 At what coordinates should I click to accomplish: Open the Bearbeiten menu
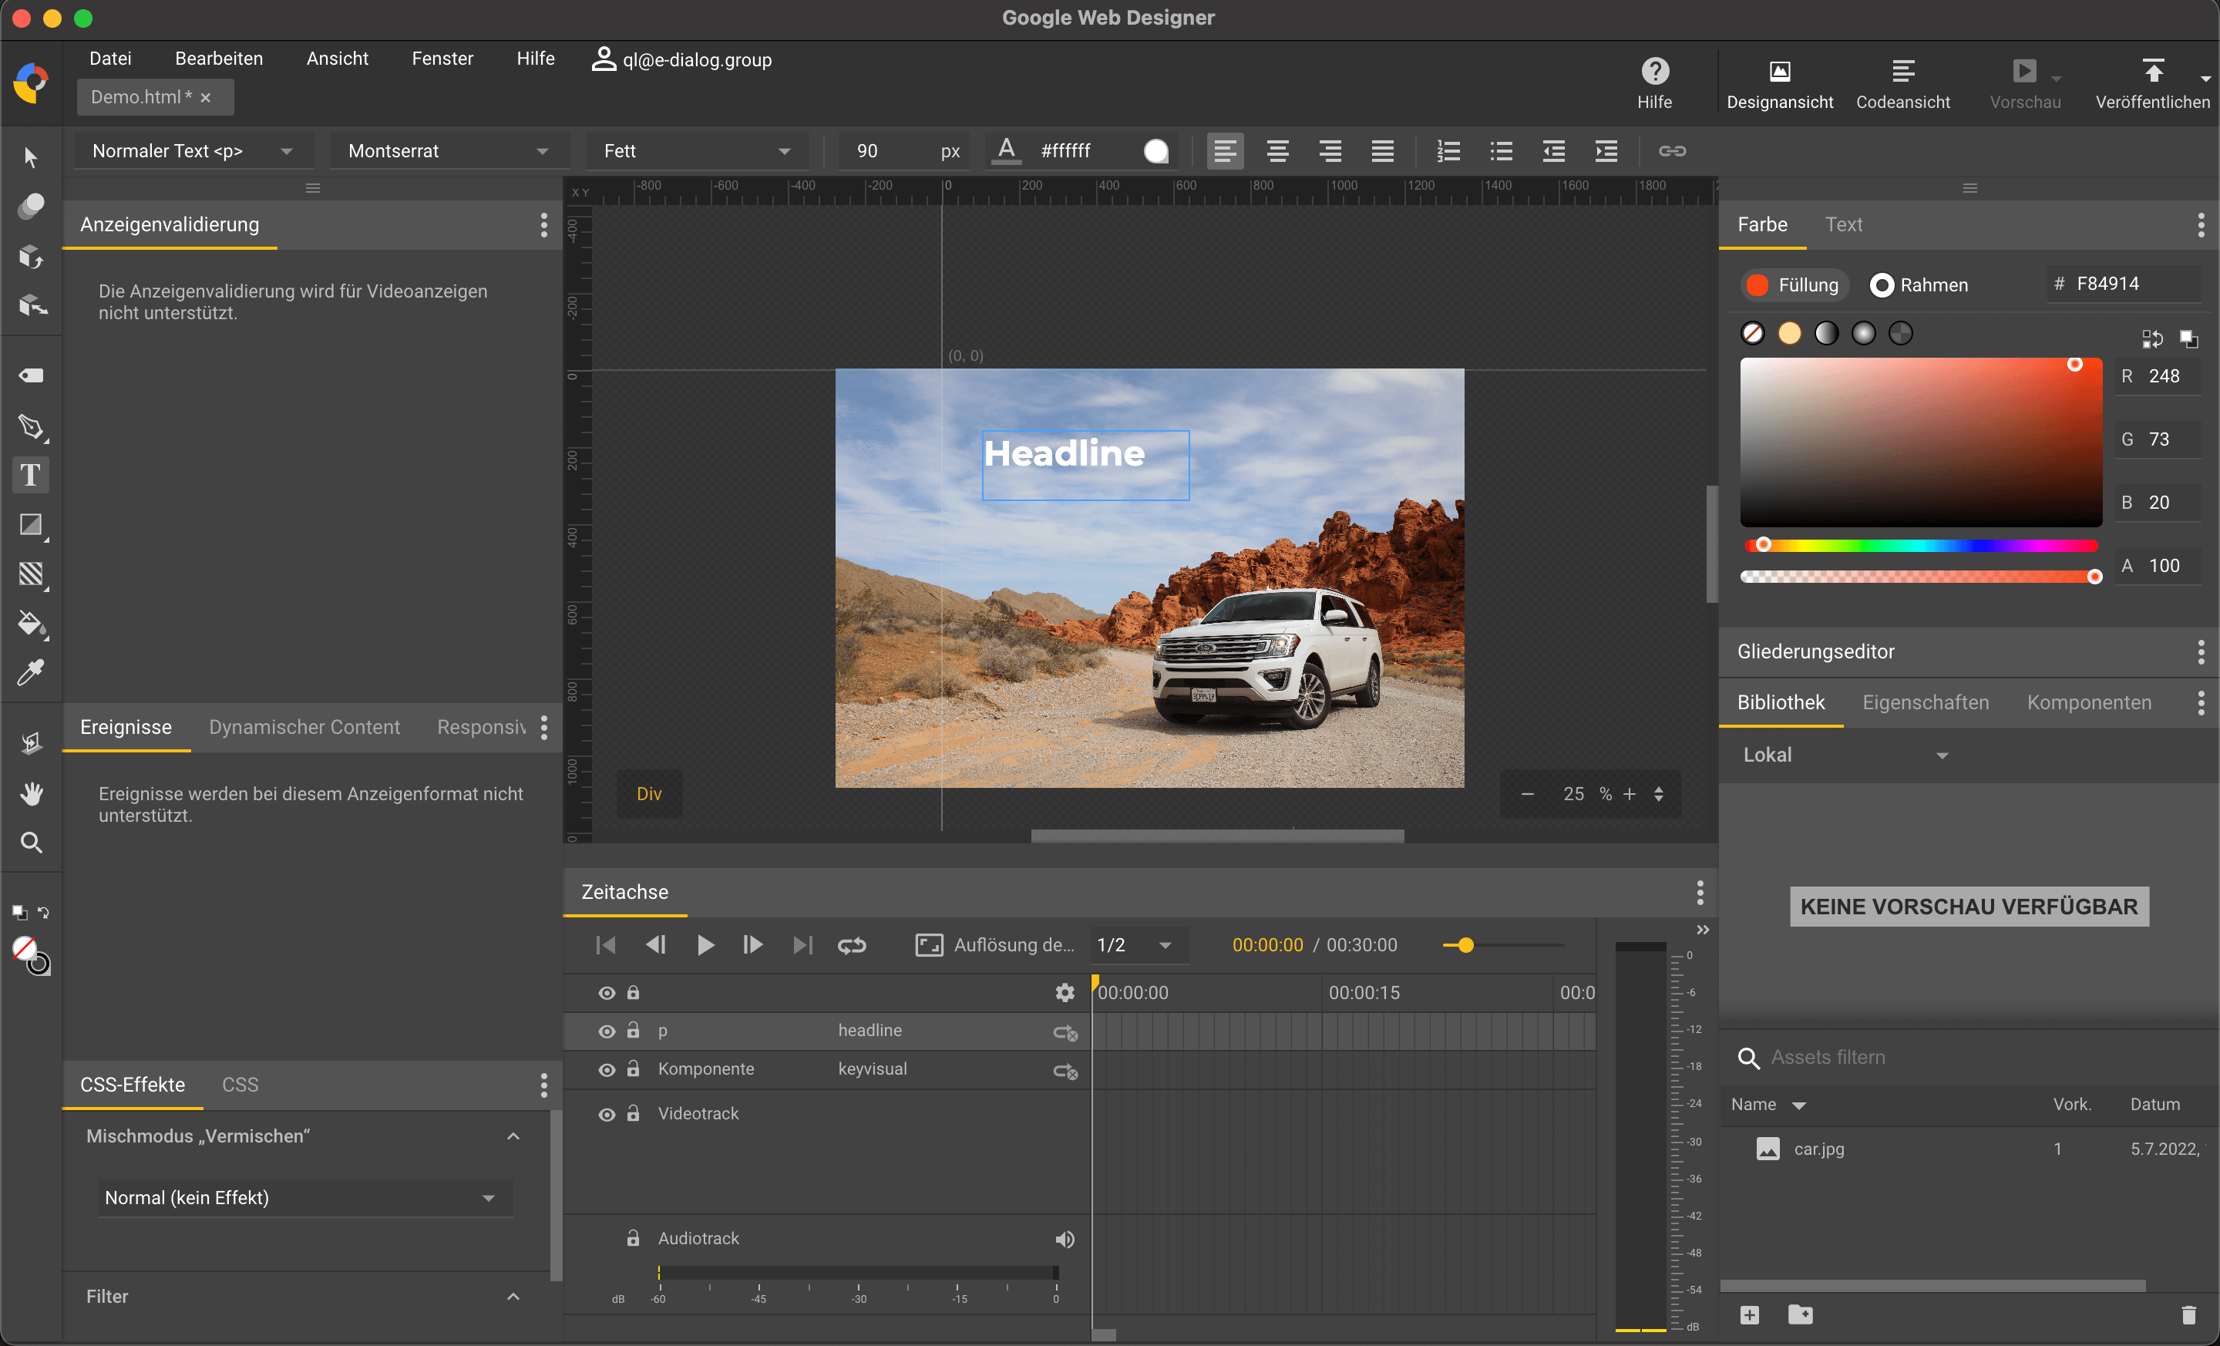(219, 58)
